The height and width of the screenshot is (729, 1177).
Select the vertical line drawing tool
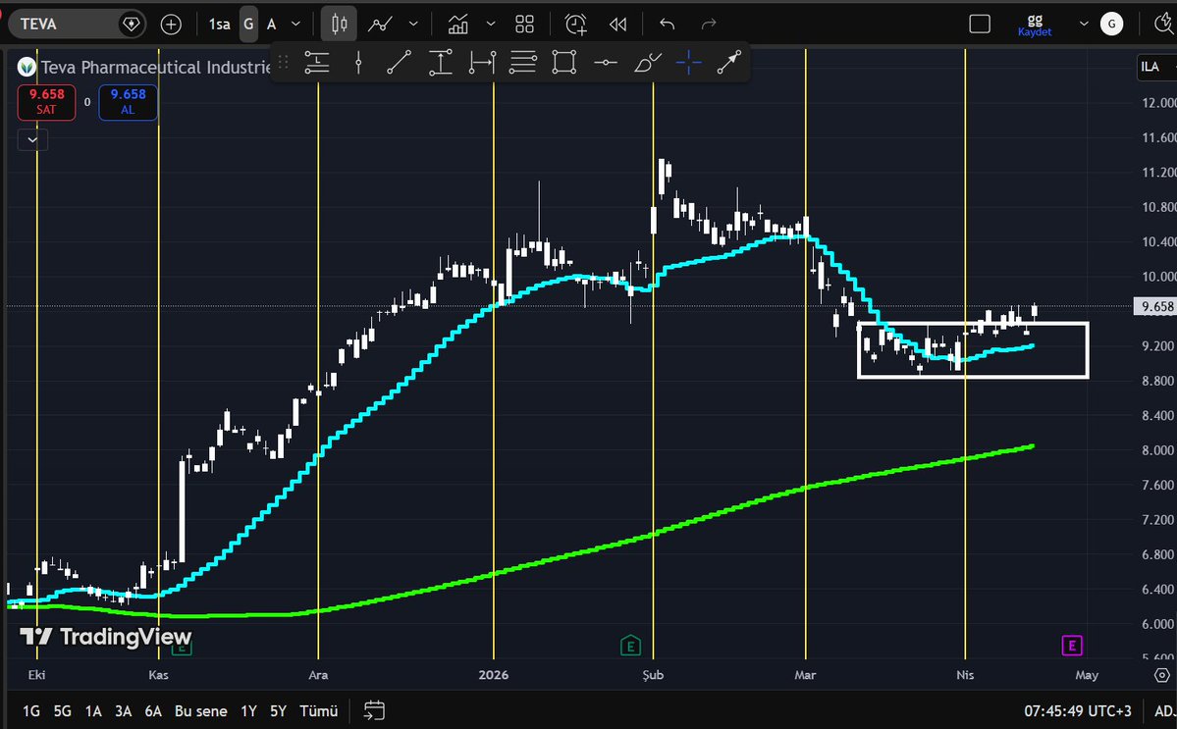(x=358, y=62)
